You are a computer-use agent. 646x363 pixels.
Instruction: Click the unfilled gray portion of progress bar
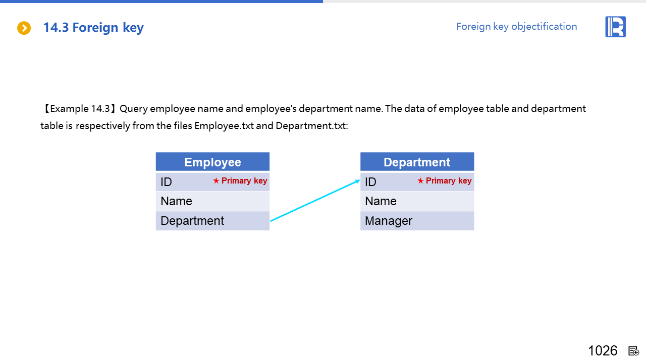click(x=484, y=2)
